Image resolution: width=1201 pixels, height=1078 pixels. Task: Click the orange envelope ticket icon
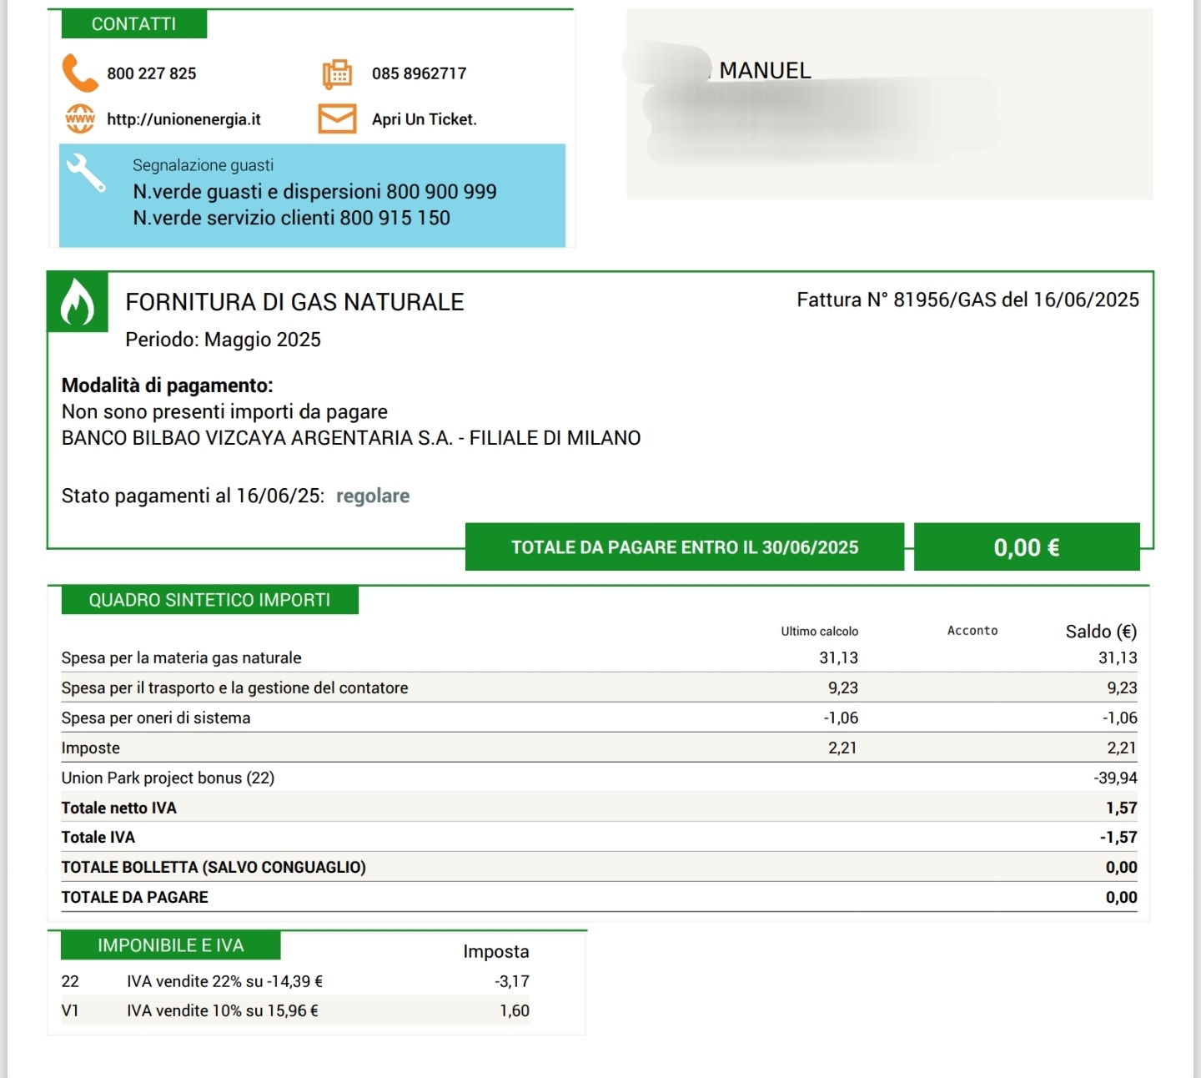337,118
